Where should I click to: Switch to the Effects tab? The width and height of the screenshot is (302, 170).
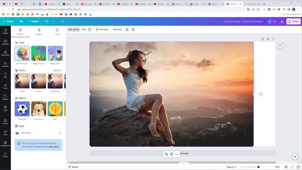[x=20, y=32]
